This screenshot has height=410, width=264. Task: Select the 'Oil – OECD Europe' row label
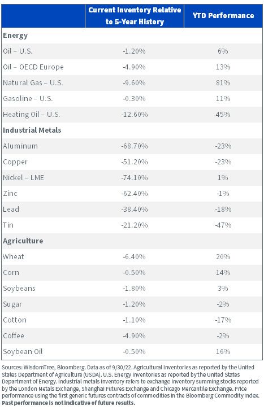point(33,67)
